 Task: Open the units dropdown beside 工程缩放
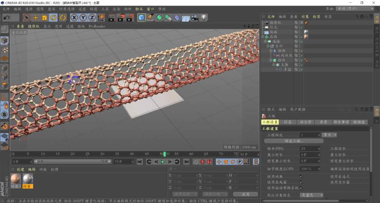click(x=329, y=135)
